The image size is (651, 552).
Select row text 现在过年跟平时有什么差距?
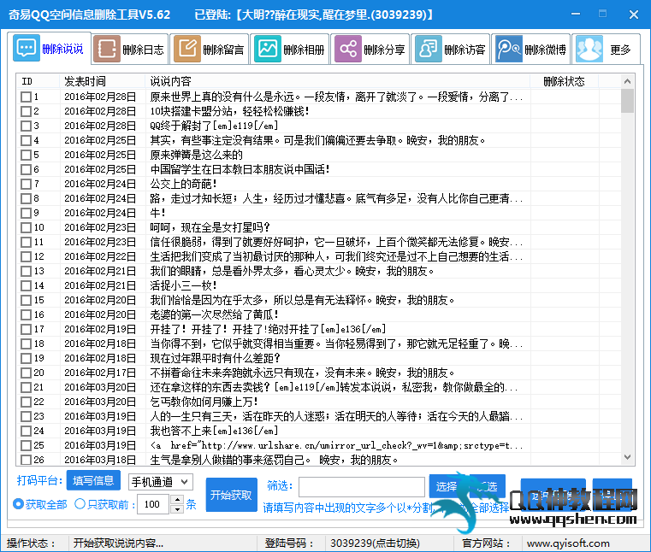(x=215, y=358)
